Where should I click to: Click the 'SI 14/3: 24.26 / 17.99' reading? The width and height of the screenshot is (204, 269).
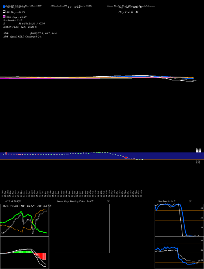pos(32,24)
